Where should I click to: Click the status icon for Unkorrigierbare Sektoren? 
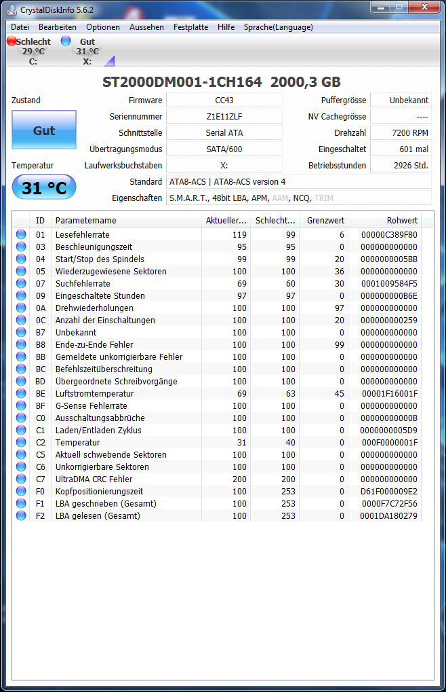coord(21,467)
